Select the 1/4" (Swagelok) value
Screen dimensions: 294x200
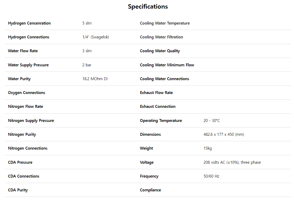[x=96, y=37]
